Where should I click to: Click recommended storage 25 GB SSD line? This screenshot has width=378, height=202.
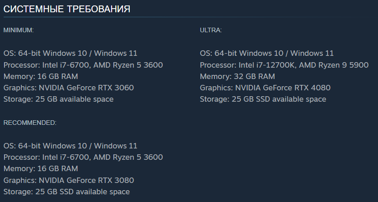[66, 192]
